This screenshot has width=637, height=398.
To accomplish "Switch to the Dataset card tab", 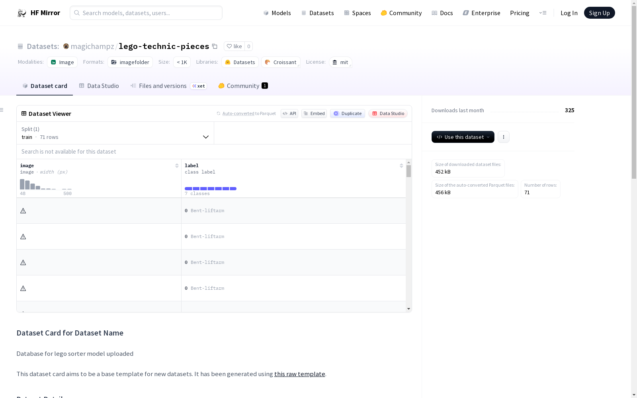I will [x=45, y=86].
